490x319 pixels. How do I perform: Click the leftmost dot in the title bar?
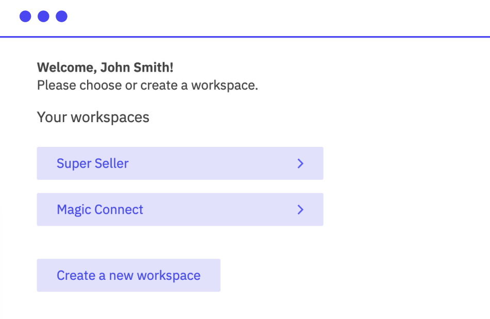pyautogui.click(x=25, y=16)
